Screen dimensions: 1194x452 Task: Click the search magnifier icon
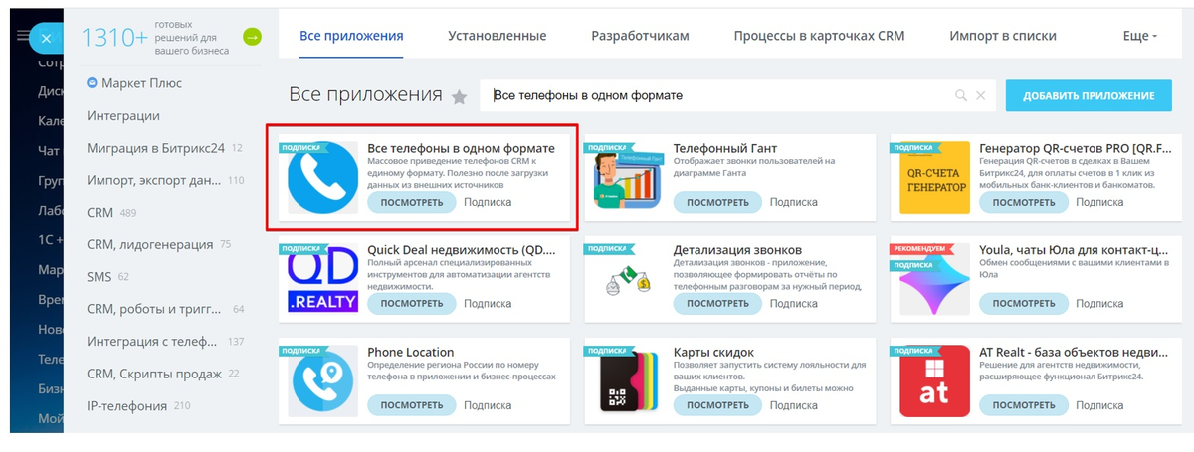pos(961,96)
